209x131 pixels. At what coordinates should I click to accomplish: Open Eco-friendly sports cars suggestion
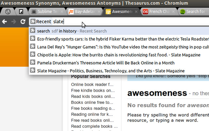click(119, 39)
